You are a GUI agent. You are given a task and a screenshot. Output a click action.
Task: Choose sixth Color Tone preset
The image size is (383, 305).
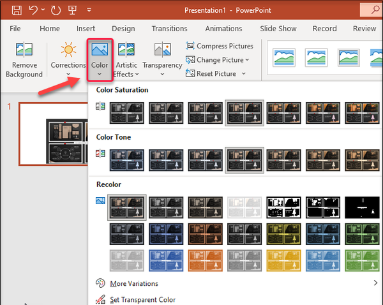pyautogui.click(x=323, y=160)
